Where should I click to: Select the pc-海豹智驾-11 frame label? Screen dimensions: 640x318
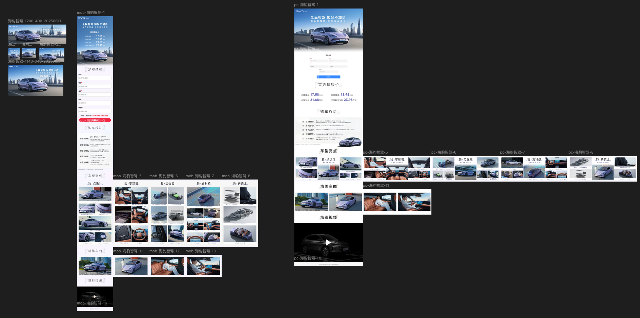point(376,185)
